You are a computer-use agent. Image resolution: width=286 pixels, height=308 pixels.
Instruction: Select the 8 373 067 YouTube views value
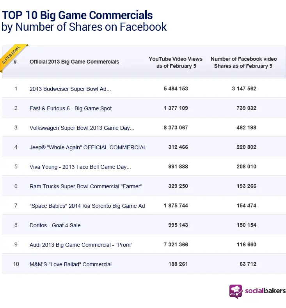pyautogui.click(x=176, y=128)
